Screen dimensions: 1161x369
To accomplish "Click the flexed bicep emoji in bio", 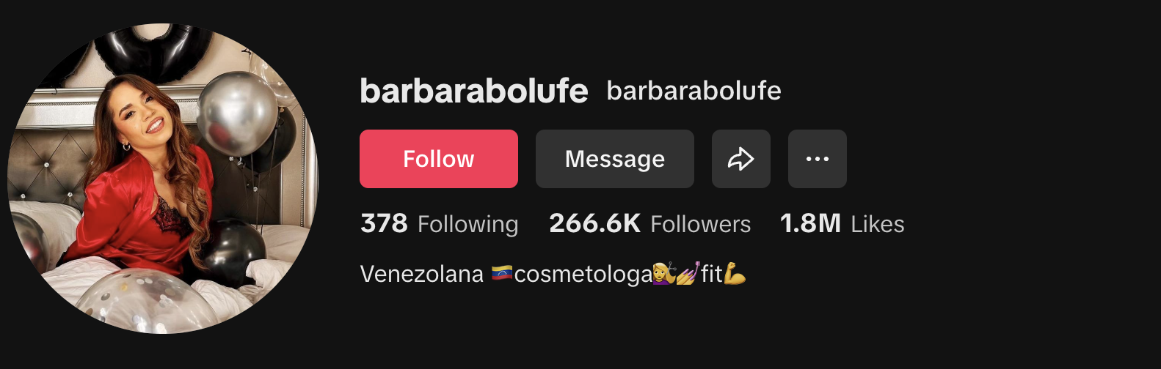I will (x=735, y=274).
